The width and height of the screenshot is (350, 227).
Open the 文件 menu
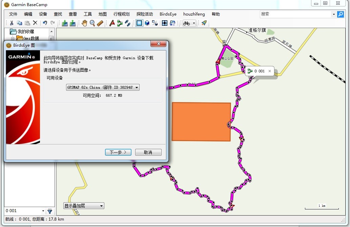pos(13,14)
